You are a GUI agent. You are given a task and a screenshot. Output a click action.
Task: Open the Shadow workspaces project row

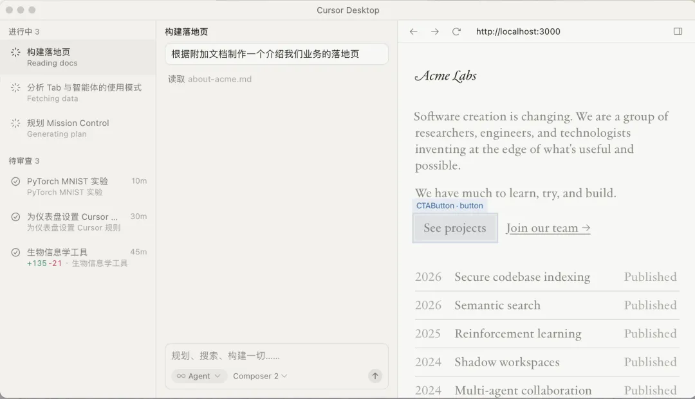coord(547,362)
